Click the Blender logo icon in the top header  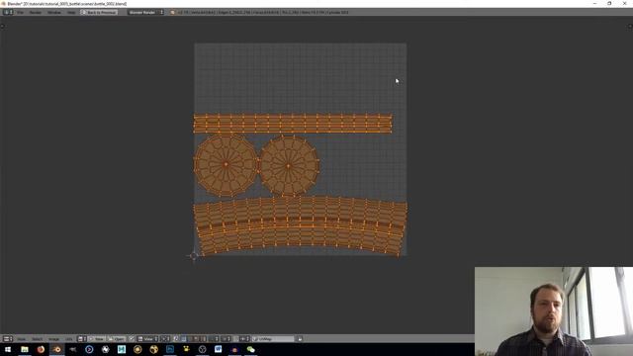point(173,13)
